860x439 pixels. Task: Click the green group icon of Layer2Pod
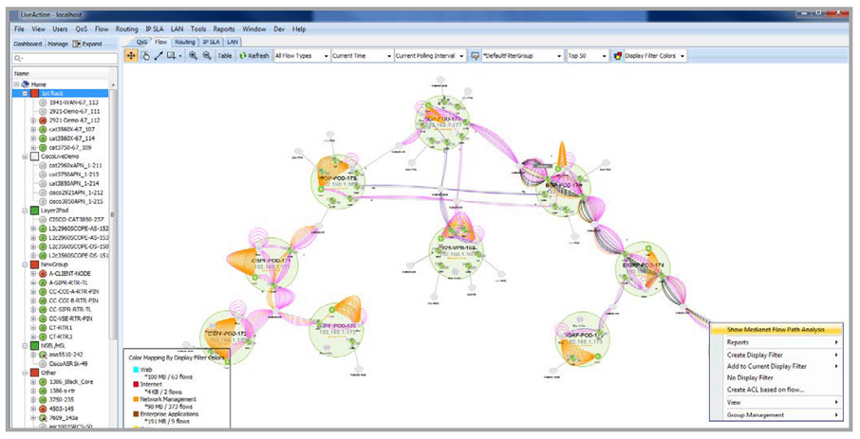click(x=34, y=210)
